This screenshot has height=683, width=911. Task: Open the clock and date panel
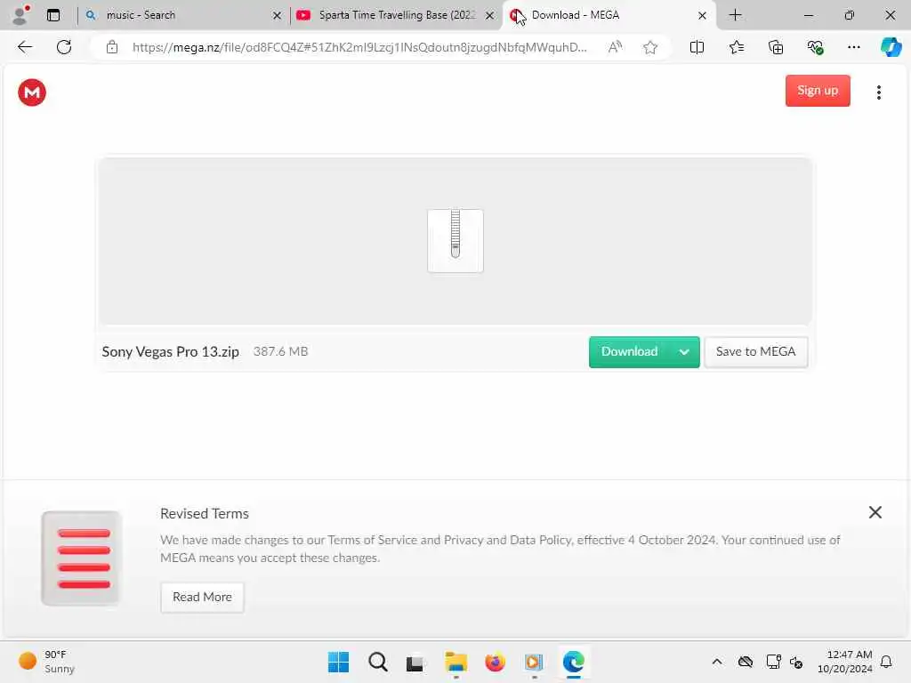point(844,662)
